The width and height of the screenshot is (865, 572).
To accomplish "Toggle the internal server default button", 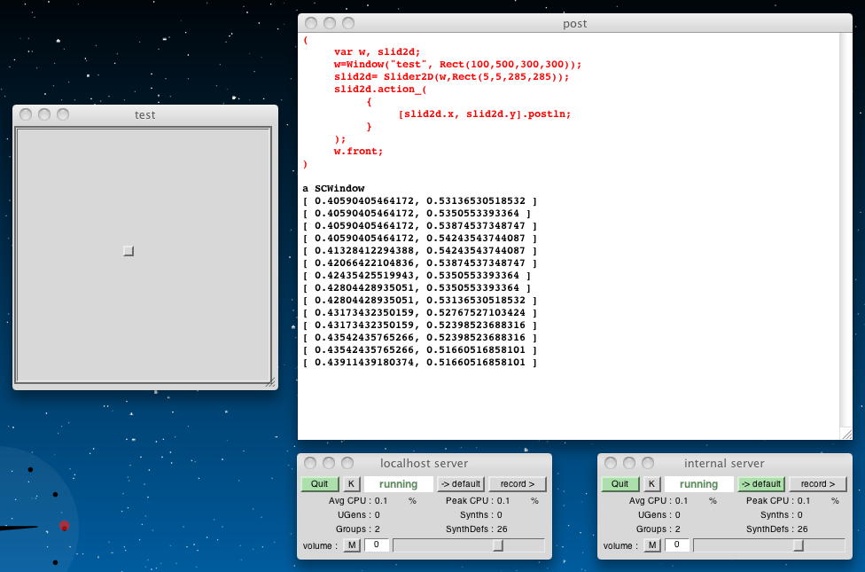I will (x=761, y=484).
